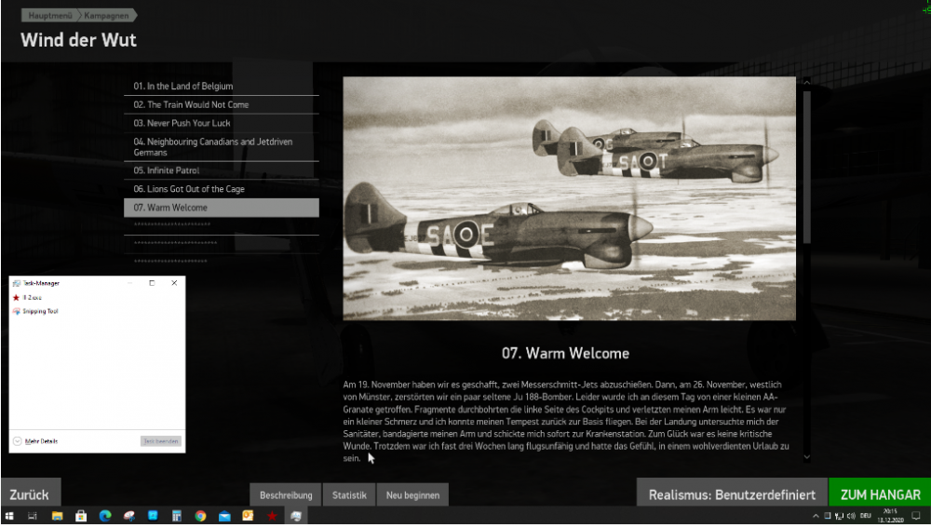Image resolution: width=931 pixels, height=527 pixels.
Task: Open the Beschreibung tab
Action: (286, 495)
